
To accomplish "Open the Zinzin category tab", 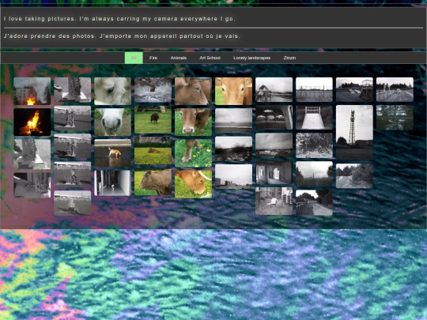I will coord(289,58).
